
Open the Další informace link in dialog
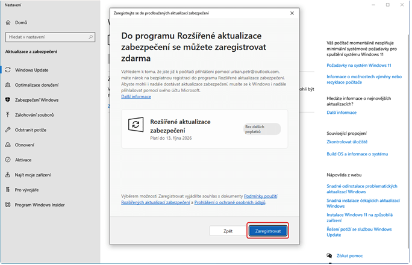click(x=136, y=96)
